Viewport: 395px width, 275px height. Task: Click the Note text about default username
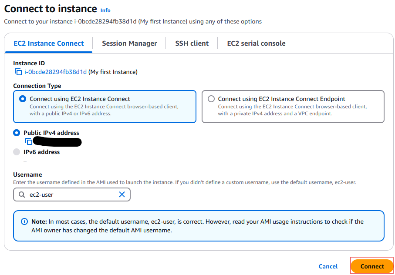(x=198, y=226)
